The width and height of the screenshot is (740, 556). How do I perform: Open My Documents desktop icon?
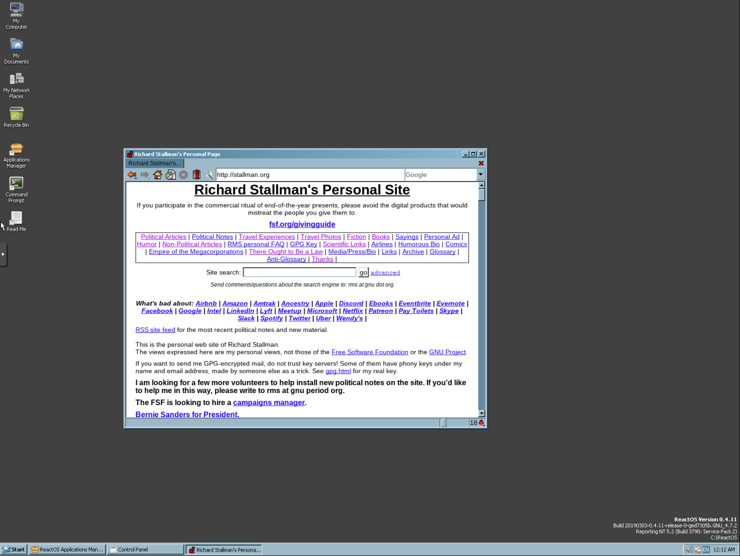pos(17,51)
